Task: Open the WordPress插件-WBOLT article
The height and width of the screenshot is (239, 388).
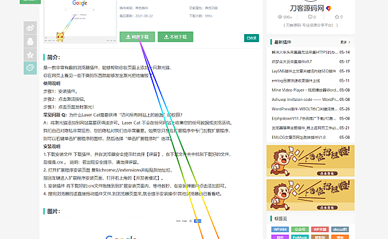Action: (304, 109)
